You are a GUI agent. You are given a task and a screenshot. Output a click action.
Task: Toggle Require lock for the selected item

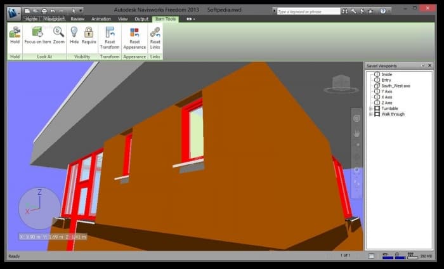coord(89,35)
